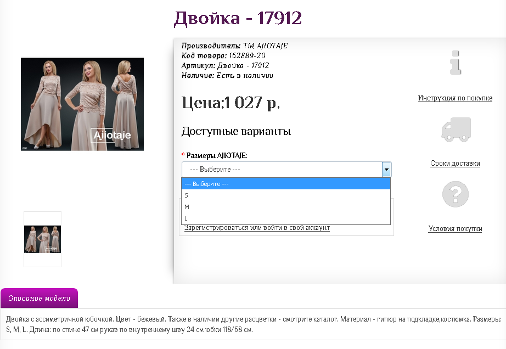The width and height of the screenshot is (506, 349).
Task: Open the main product photo
Action: 82,104
